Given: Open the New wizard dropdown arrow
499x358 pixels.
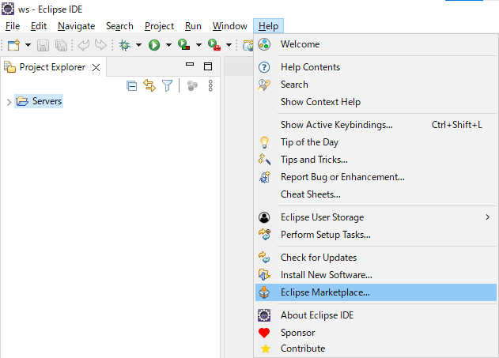Looking at the screenshot, I should point(28,45).
